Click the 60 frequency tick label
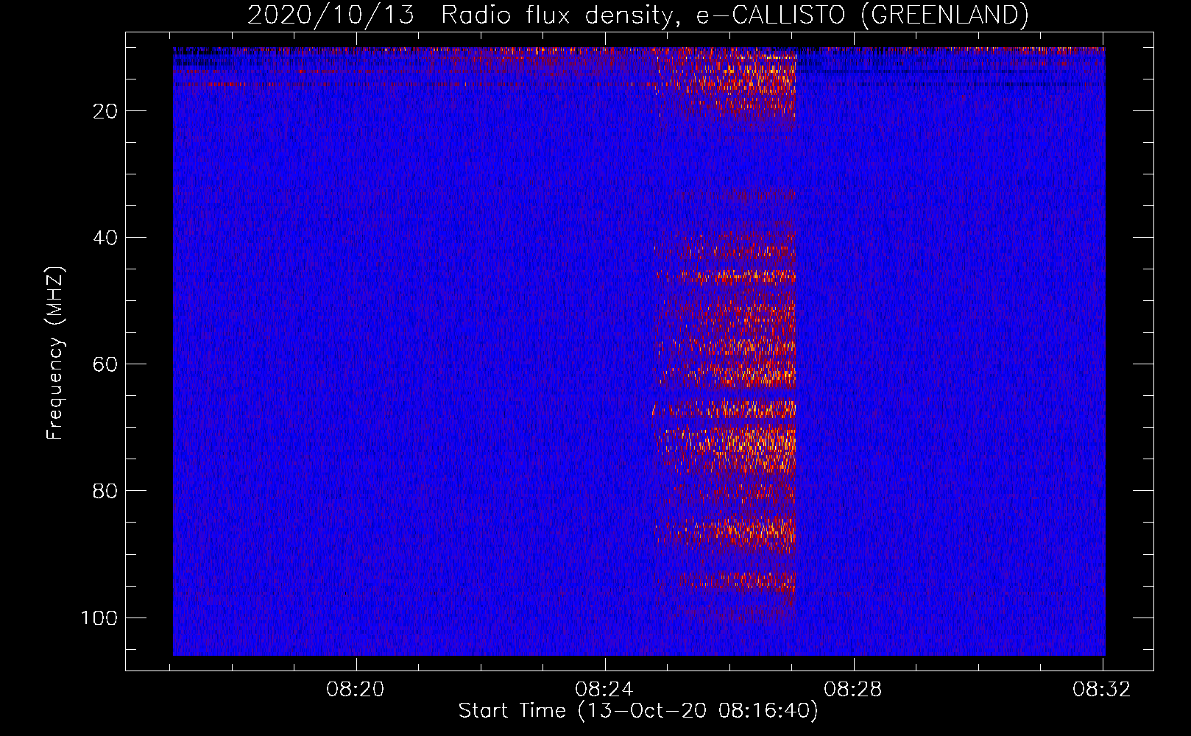The height and width of the screenshot is (736, 1191). tap(105, 364)
